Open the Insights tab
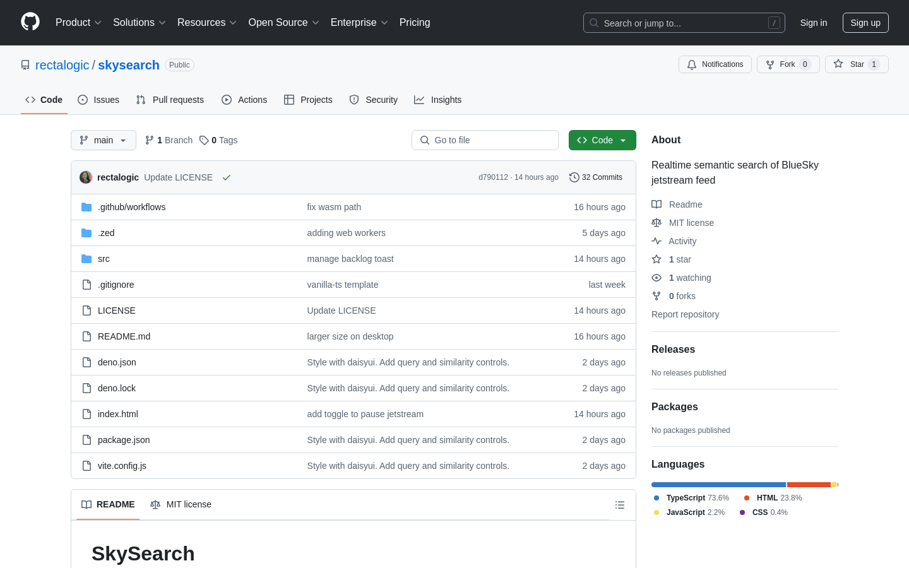The height and width of the screenshot is (568, 909). pyautogui.click(x=438, y=100)
